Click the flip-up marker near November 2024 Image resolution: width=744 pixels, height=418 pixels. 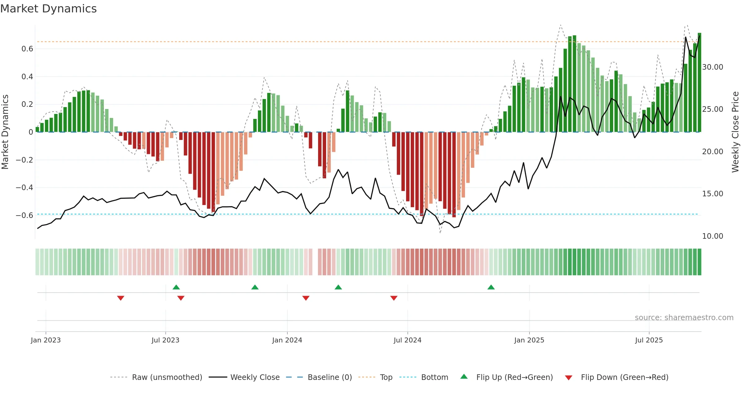(x=491, y=287)
